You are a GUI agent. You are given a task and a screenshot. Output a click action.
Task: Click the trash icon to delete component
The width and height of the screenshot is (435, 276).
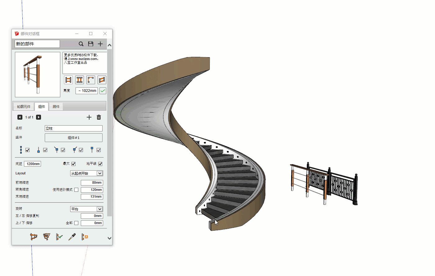(99, 117)
